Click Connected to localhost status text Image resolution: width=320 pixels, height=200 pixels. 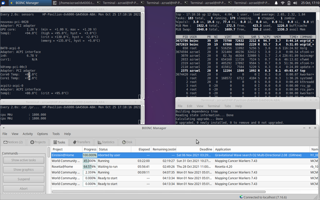tap(265, 197)
